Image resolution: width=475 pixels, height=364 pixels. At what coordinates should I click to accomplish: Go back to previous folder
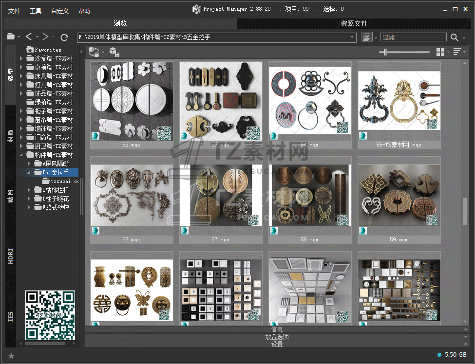[29, 37]
